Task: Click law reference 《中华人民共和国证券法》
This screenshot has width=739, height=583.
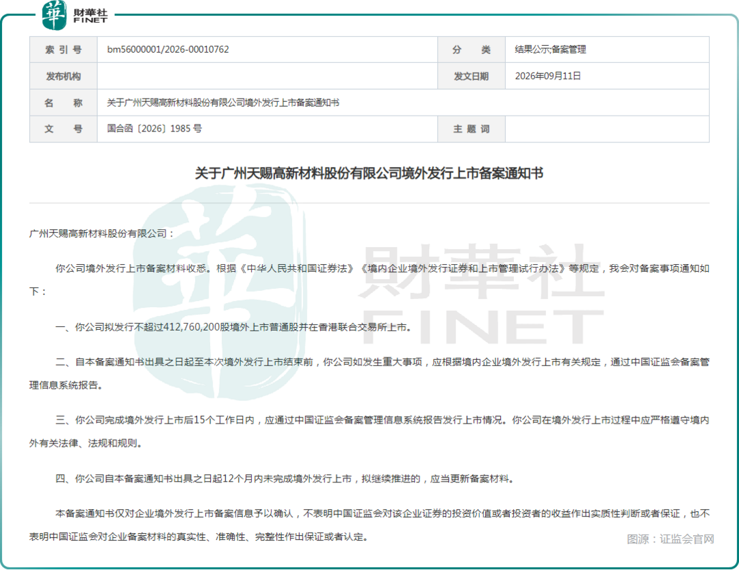Action: (x=297, y=269)
